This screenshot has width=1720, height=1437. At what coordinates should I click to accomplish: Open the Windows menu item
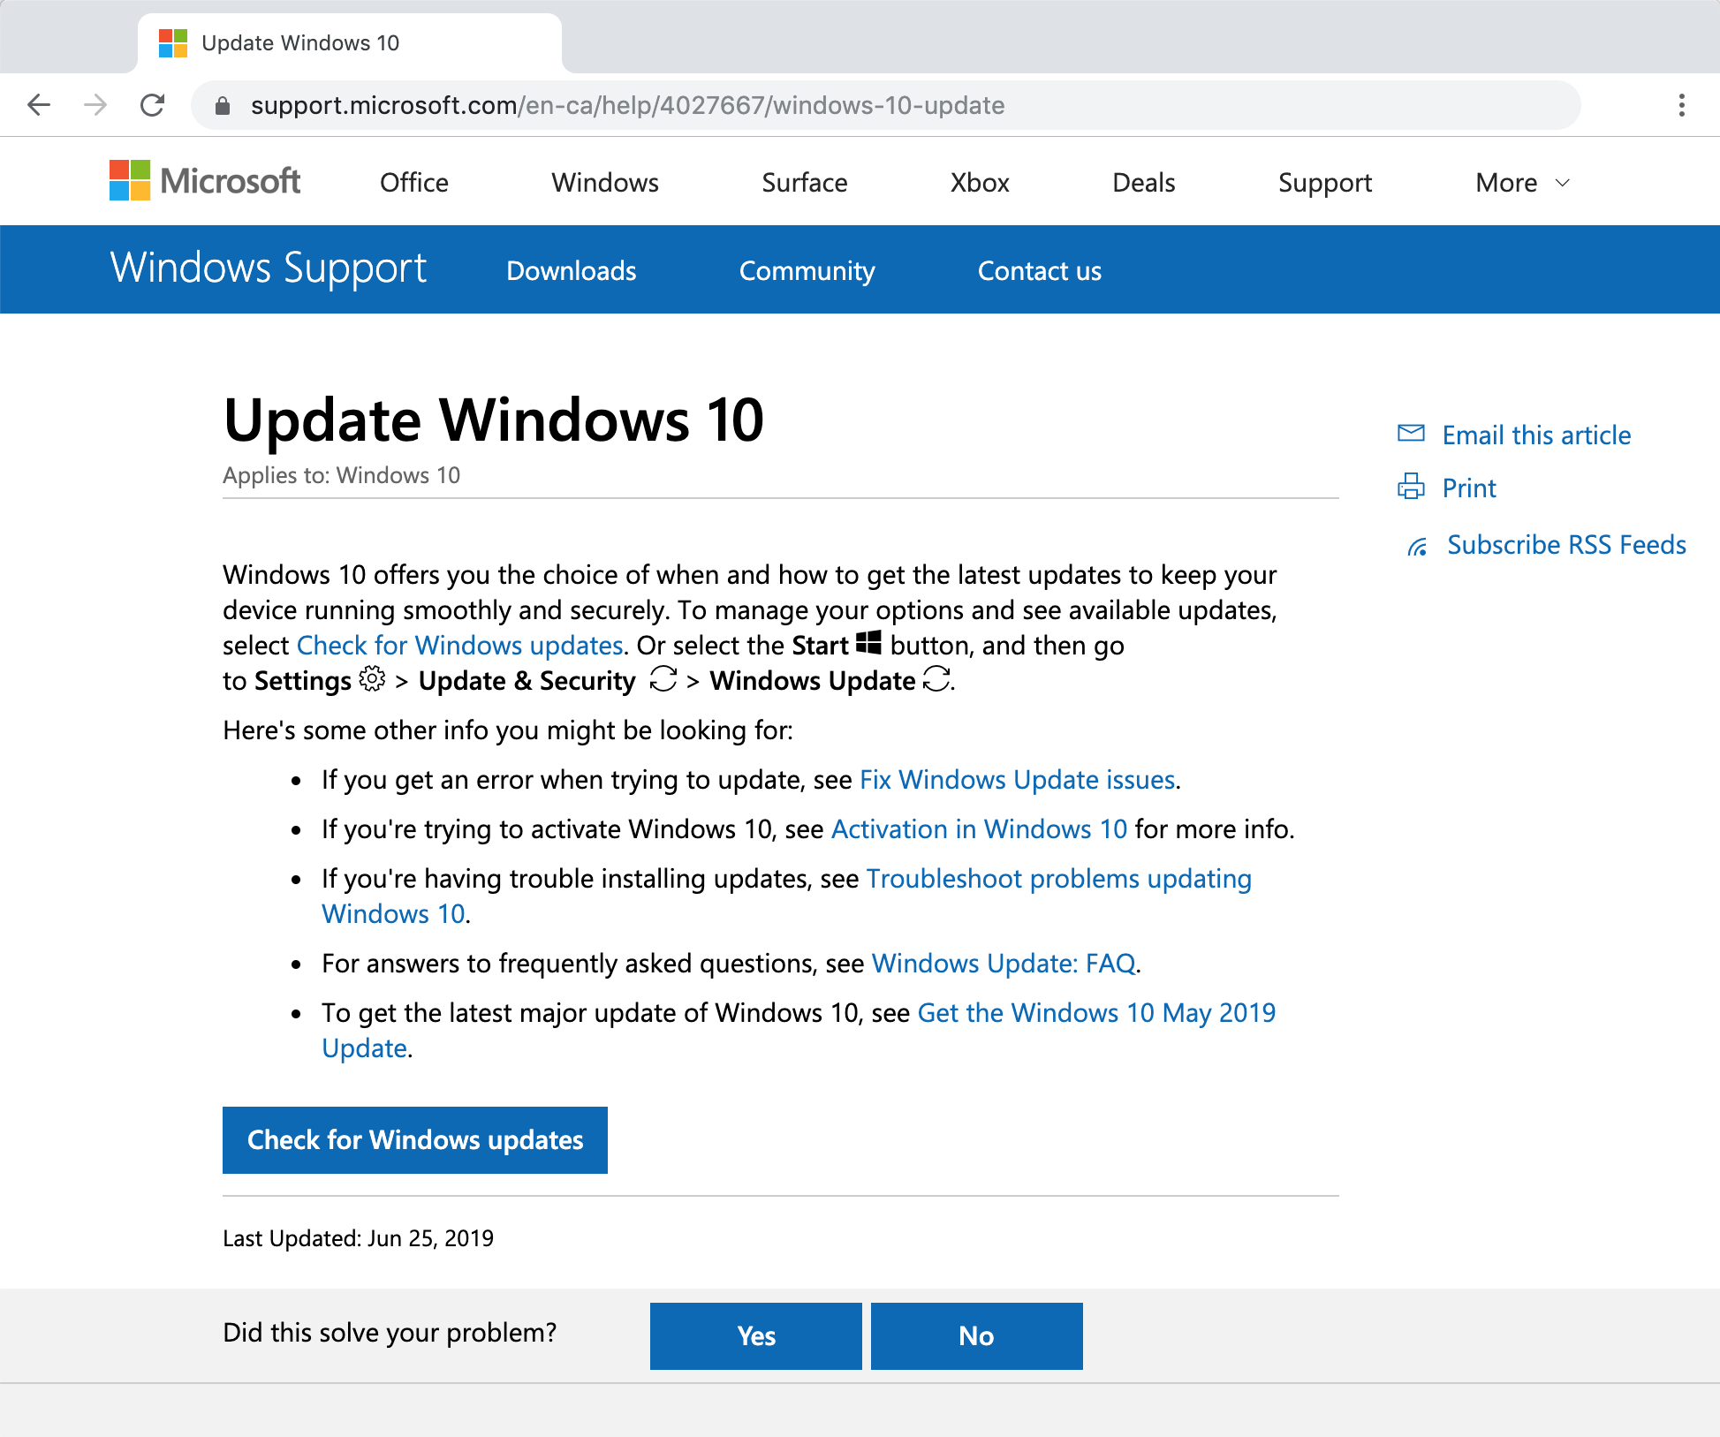coord(605,183)
